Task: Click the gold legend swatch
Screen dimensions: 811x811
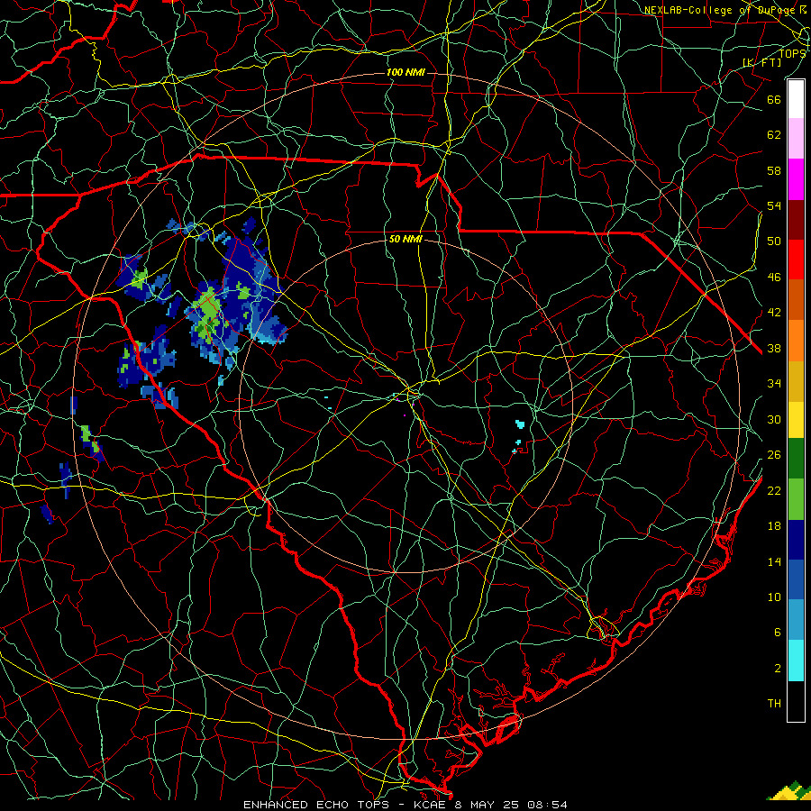Action: coord(796,381)
